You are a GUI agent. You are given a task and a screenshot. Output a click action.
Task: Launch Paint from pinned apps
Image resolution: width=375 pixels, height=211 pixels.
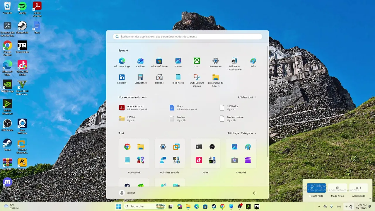click(253, 63)
